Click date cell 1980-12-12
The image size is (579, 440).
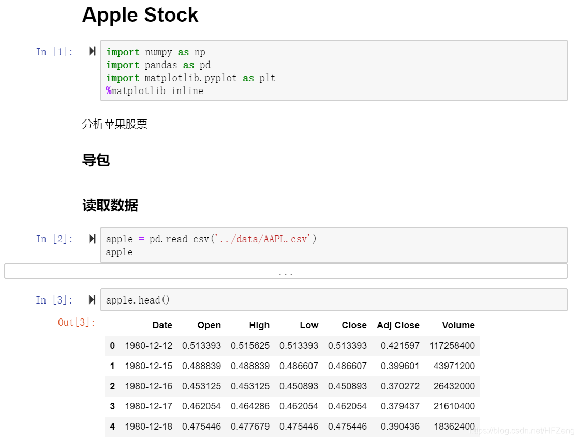(149, 346)
